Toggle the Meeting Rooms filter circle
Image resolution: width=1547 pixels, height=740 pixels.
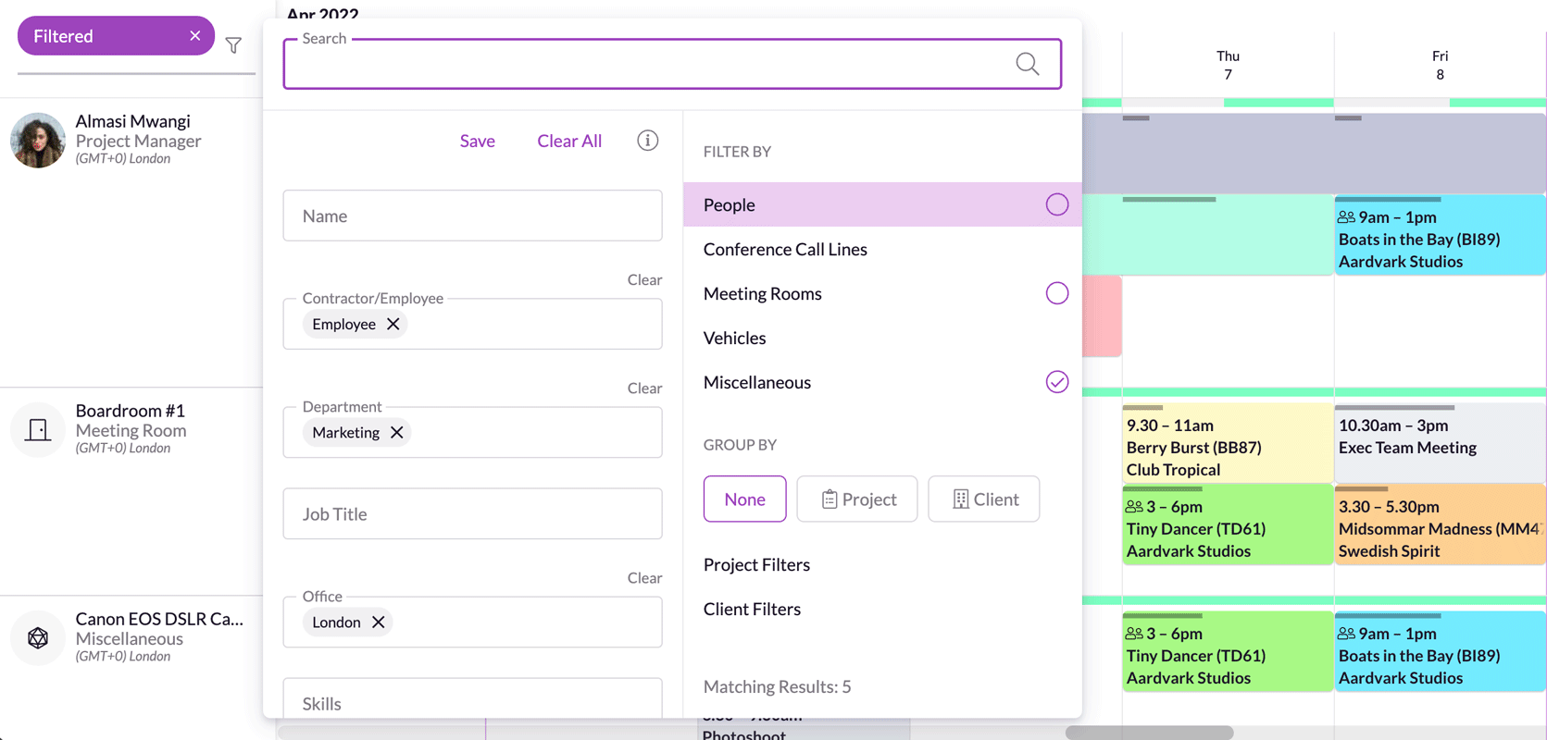[x=1056, y=293]
